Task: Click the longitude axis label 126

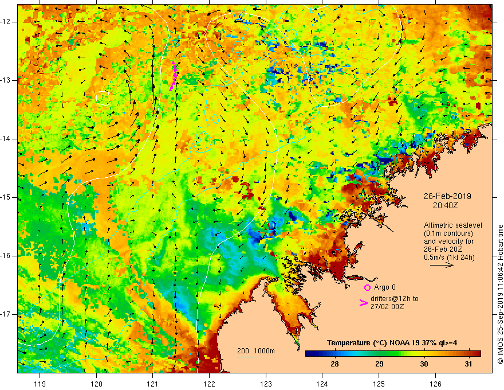Action: point(435,384)
